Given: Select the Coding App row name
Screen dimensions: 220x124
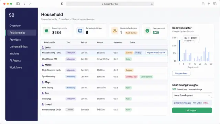Looking at the screenshot, I should click(x=47, y=99).
